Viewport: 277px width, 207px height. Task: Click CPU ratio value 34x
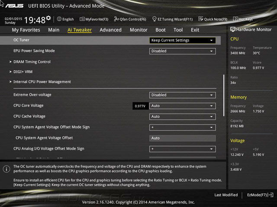233,83
